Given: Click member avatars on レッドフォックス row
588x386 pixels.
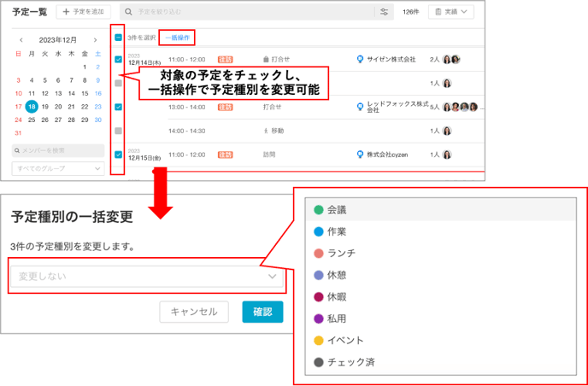Looking at the screenshot, I should (x=460, y=108).
